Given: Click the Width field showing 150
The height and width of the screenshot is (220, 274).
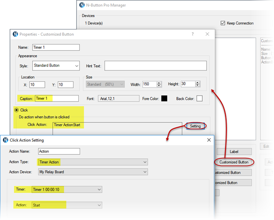Looking at the screenshot, I should click(150, 84).
